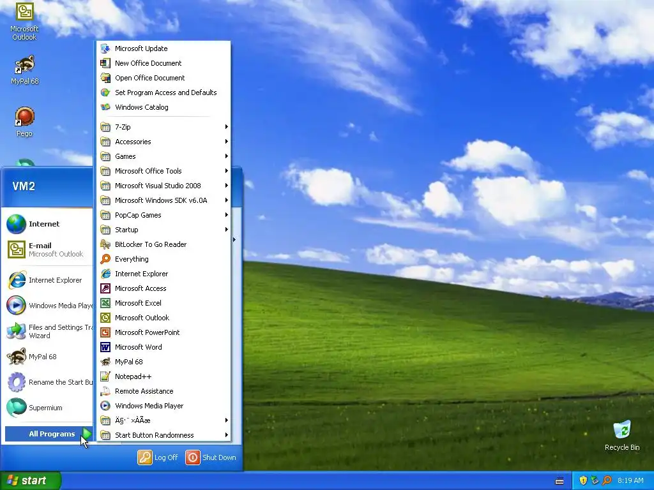Open E-mail Microsoft Outlook pinned entry

47,249
